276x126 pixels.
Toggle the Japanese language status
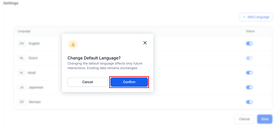tap(249, 87)
